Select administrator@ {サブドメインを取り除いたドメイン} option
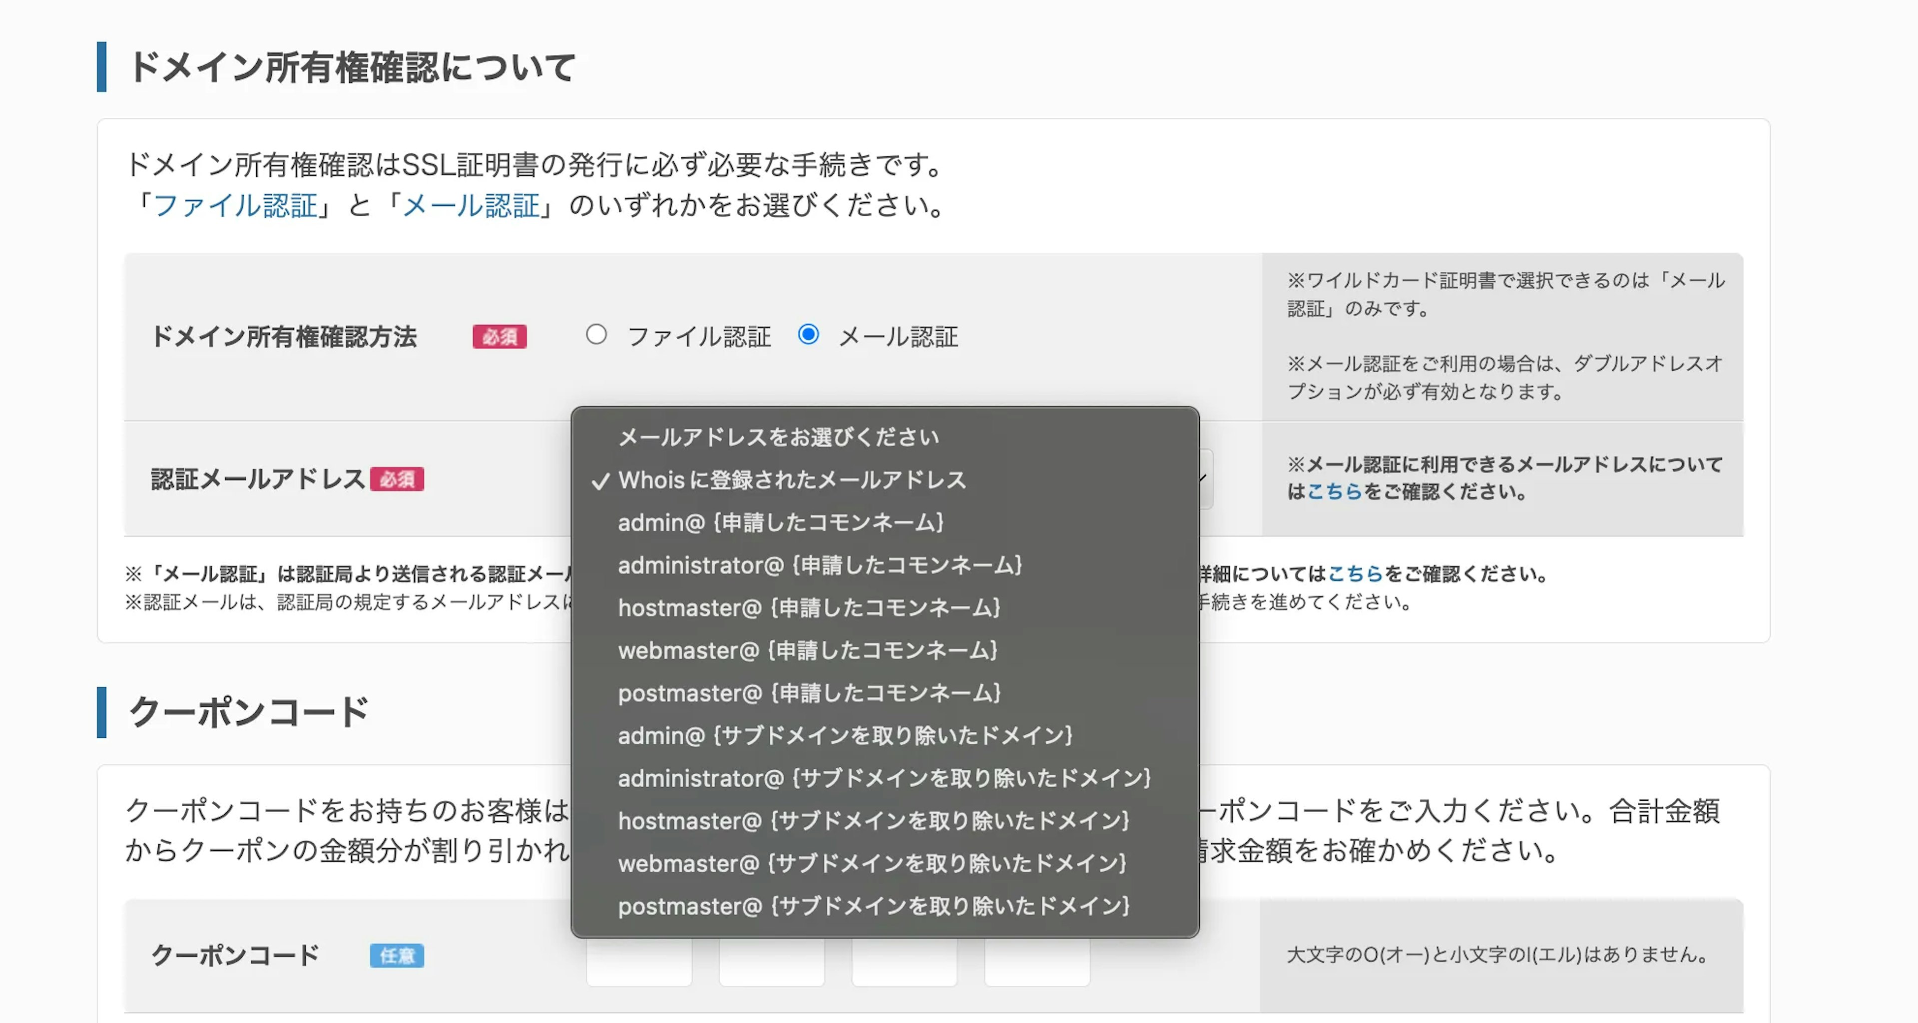The width and height of the screenshot is (1918, 1023). pyautogui.click(x=884, y=778)
